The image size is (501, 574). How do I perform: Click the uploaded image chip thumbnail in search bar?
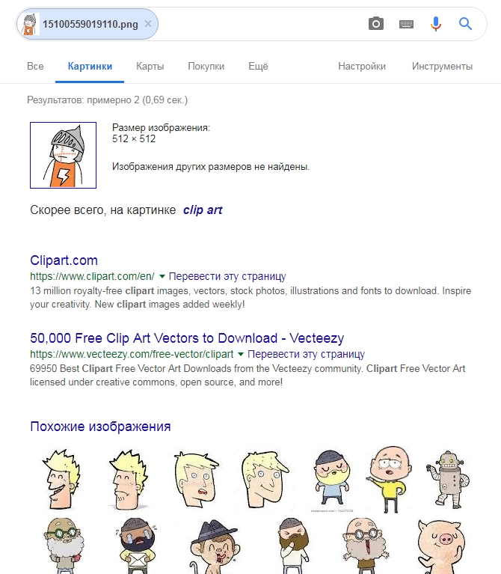tap(30, 24)
